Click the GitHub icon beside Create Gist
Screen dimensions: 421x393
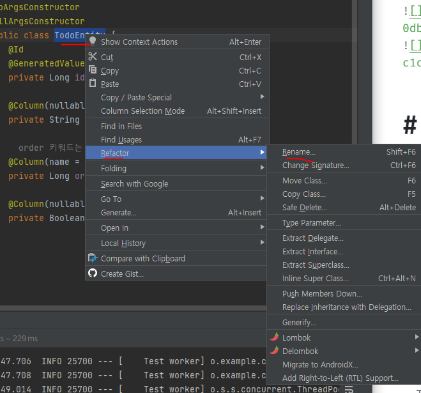click(93, 274)
